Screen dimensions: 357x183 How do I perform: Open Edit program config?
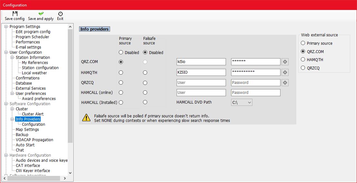pos(33,32)
